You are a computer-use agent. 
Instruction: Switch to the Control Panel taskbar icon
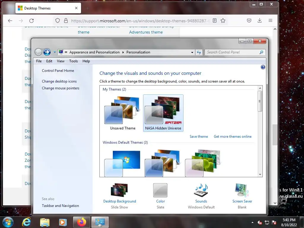(x=100, y=222)
